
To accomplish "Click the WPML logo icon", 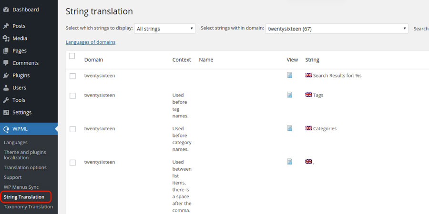I will [x=6, y=129].
